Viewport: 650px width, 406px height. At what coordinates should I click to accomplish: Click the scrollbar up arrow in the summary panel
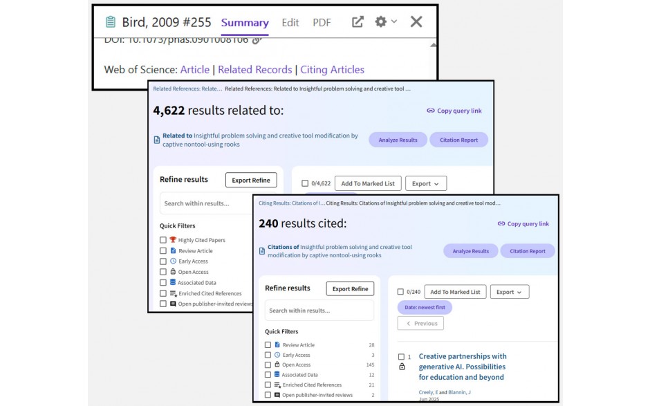point(433,46)
